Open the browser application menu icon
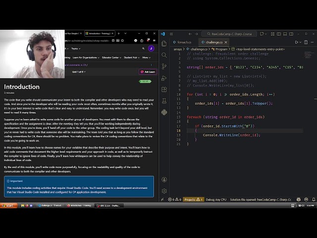317x238 pixels. point(154,41)
